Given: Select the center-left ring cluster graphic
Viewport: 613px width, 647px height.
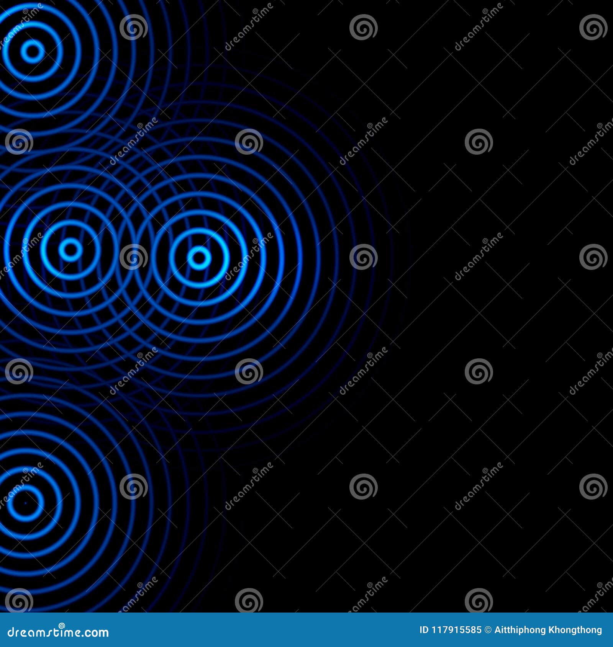Looking at the screenshot, I should tap(71, 251).
